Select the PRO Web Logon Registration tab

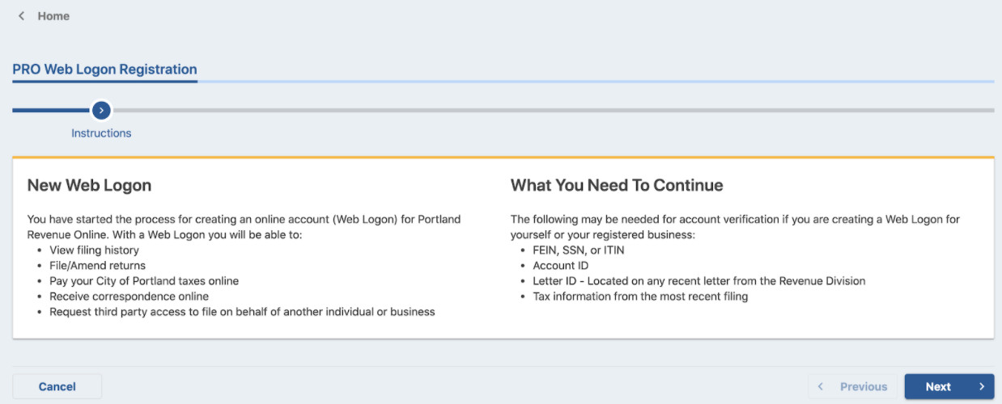[x=104, y=69]
